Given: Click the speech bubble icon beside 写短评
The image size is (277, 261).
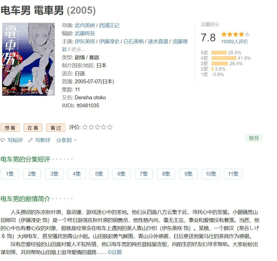Looking at the screenshot, I should pyautogui.click(x=3, y=140).
